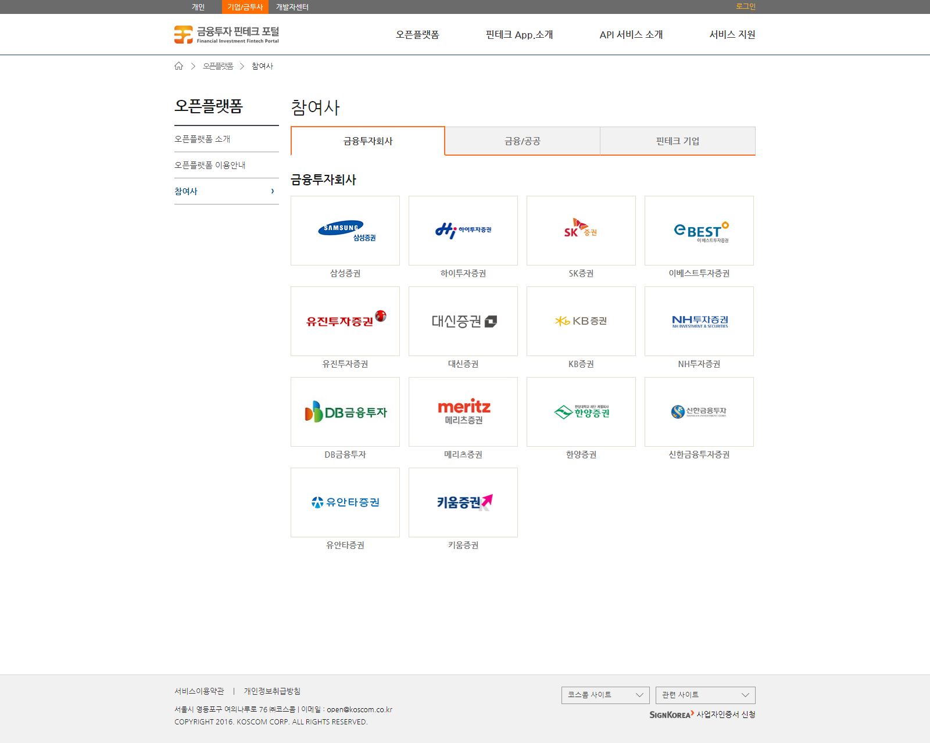This screenshot has height=743, width=930.
Task: Click the 로그인 link
Action: 745,6
